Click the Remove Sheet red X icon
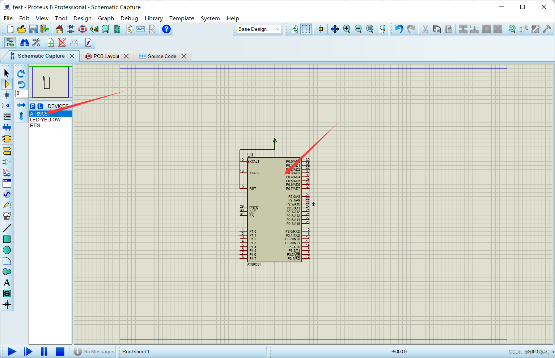Viewport: 555px width, 358px height. 62,43
